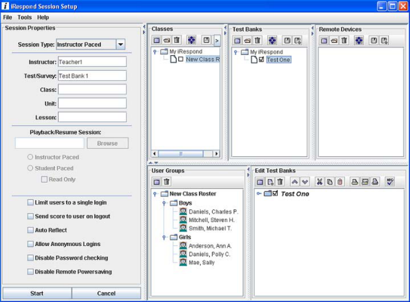Click the save-as disk icon in Test Banks toolbar

tap(297, 41)
